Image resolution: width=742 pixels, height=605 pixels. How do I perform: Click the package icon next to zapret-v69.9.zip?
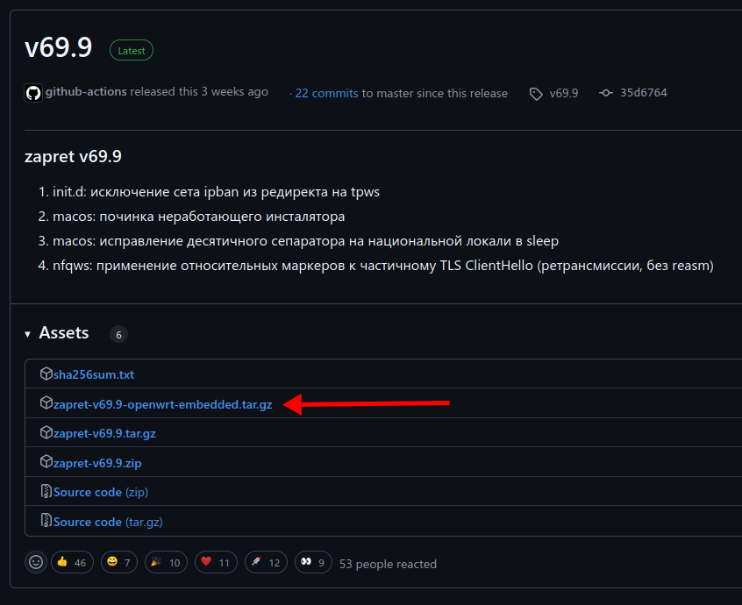(46, 462)
